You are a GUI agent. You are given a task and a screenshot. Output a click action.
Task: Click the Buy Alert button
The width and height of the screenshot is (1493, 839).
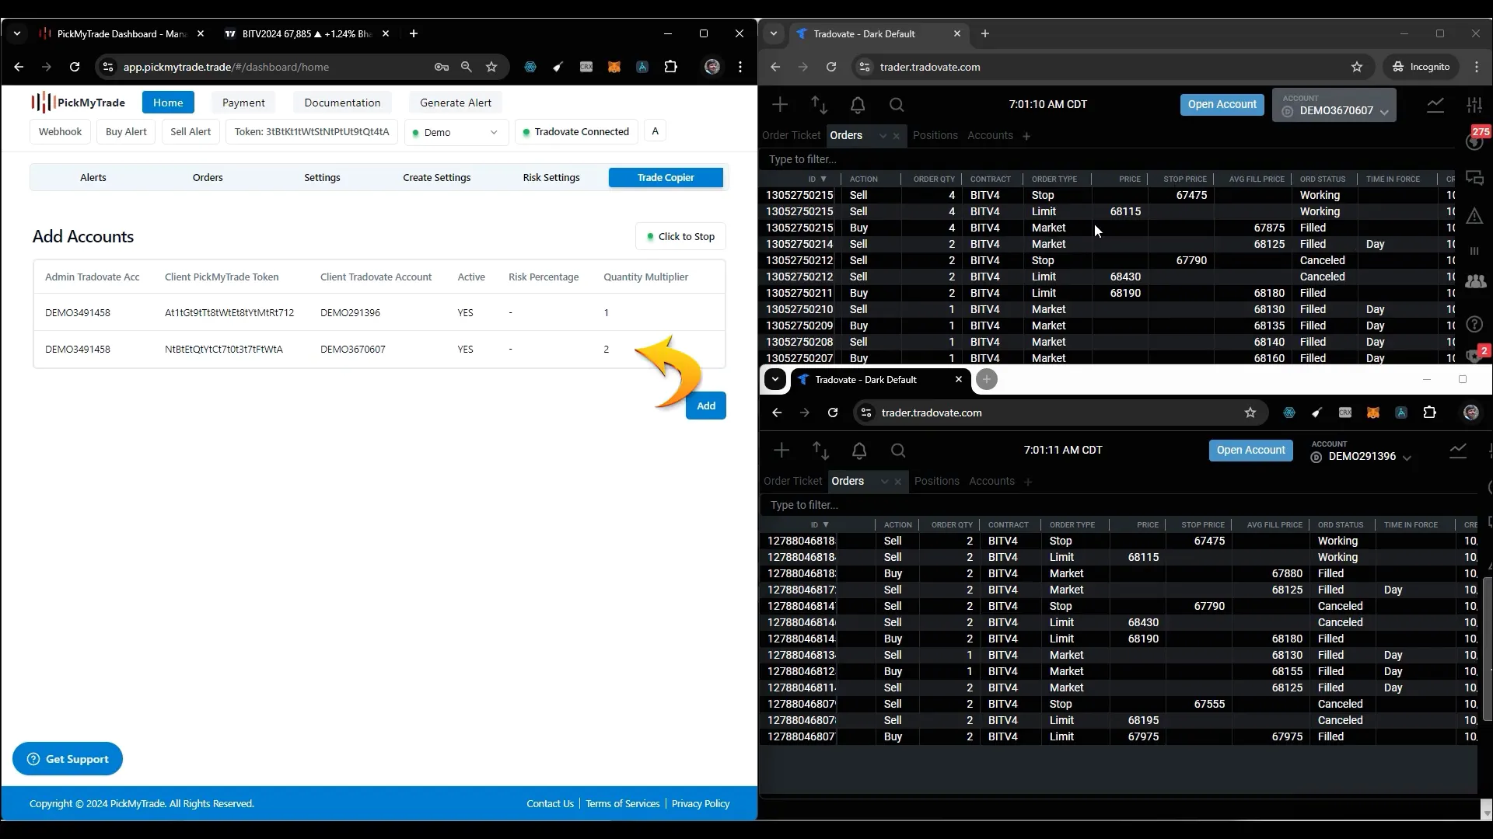pyautogui.click(x=126, y=131)
